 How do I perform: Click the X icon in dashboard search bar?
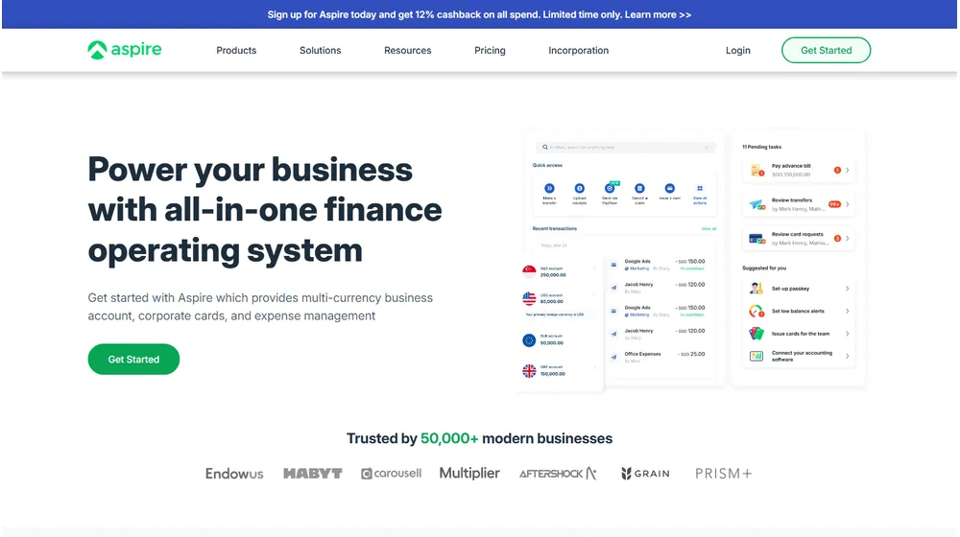[x=706, y=148]
